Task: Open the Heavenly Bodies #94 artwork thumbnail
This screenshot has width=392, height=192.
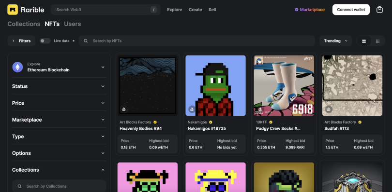Action: click(x=148, y=85)
